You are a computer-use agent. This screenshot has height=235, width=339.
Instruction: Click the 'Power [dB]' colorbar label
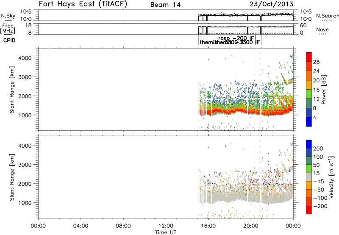(x=323, y=90)
